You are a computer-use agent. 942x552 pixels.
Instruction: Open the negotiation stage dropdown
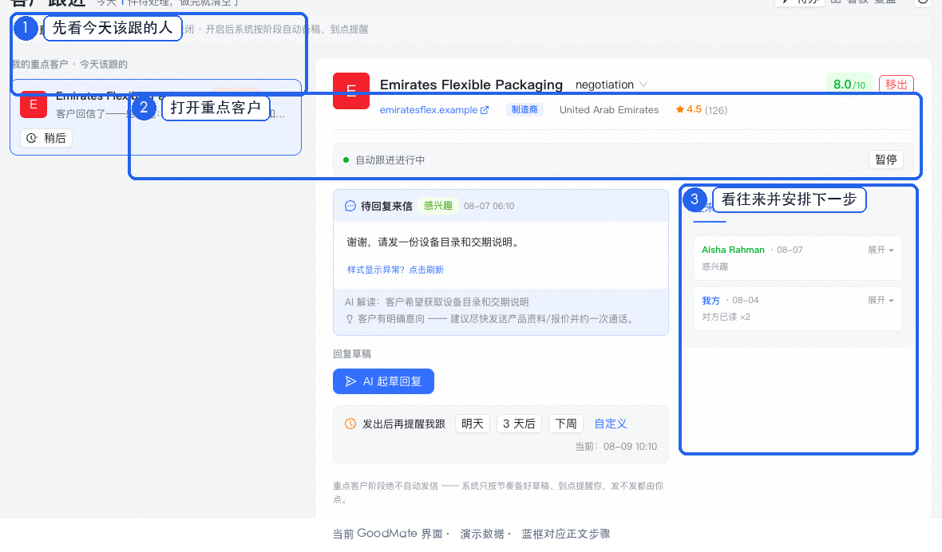coord(611,85)
